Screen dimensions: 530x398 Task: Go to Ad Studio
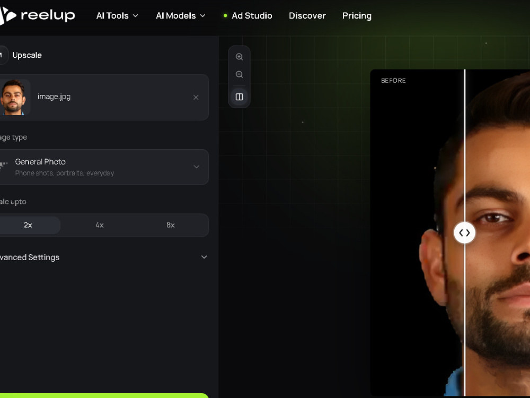point(248,15)
